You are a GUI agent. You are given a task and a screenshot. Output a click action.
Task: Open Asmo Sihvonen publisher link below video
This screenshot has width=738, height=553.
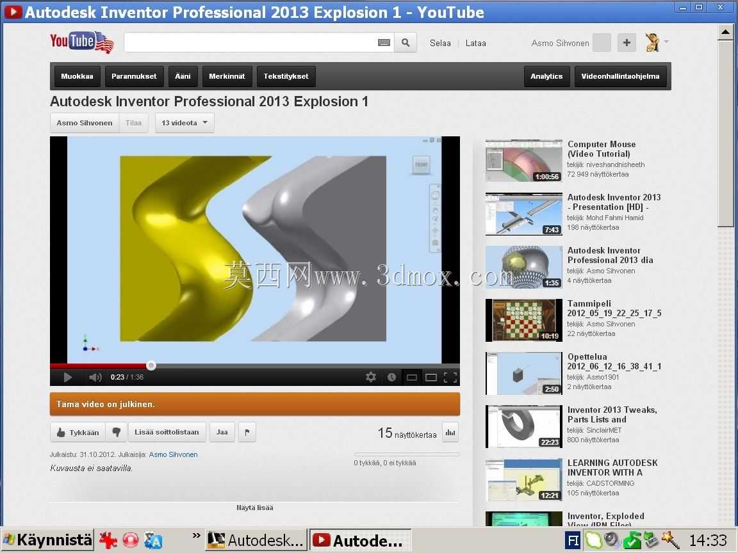[x=173, y=454]
